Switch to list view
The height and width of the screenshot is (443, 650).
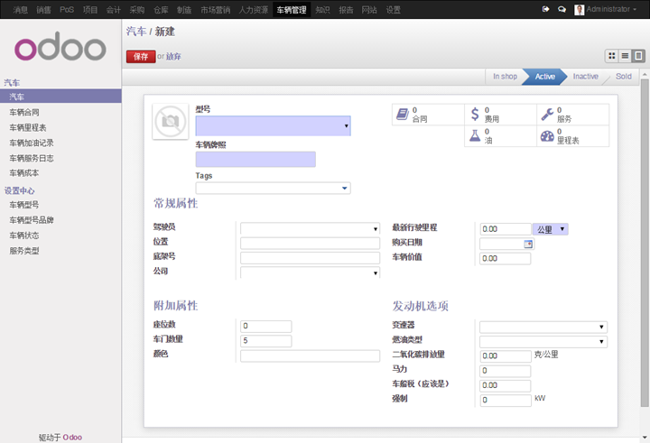[x=625, y=56]
